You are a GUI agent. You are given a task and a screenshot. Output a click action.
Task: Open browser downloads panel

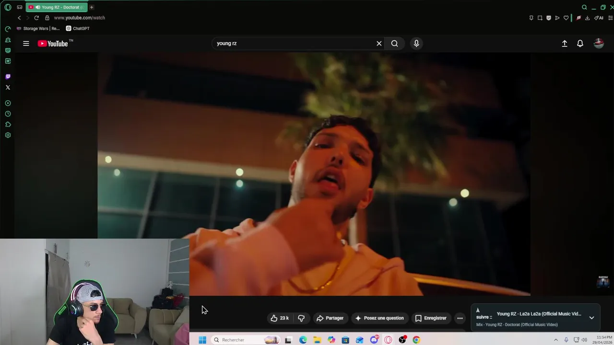coord(588,18)
